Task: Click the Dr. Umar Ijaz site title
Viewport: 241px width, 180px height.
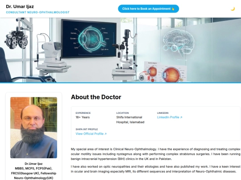Action: coord(20,7)
